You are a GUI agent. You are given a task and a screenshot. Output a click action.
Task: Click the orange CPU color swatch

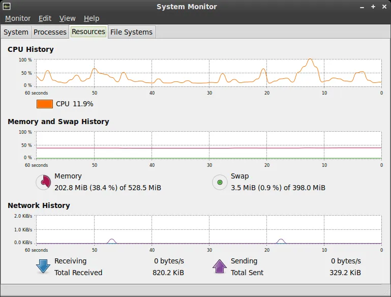coord(45,104)
